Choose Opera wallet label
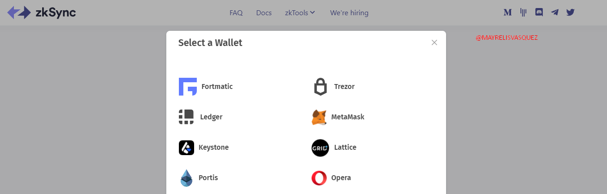The image size is (607, 194). tap(341, 178)
